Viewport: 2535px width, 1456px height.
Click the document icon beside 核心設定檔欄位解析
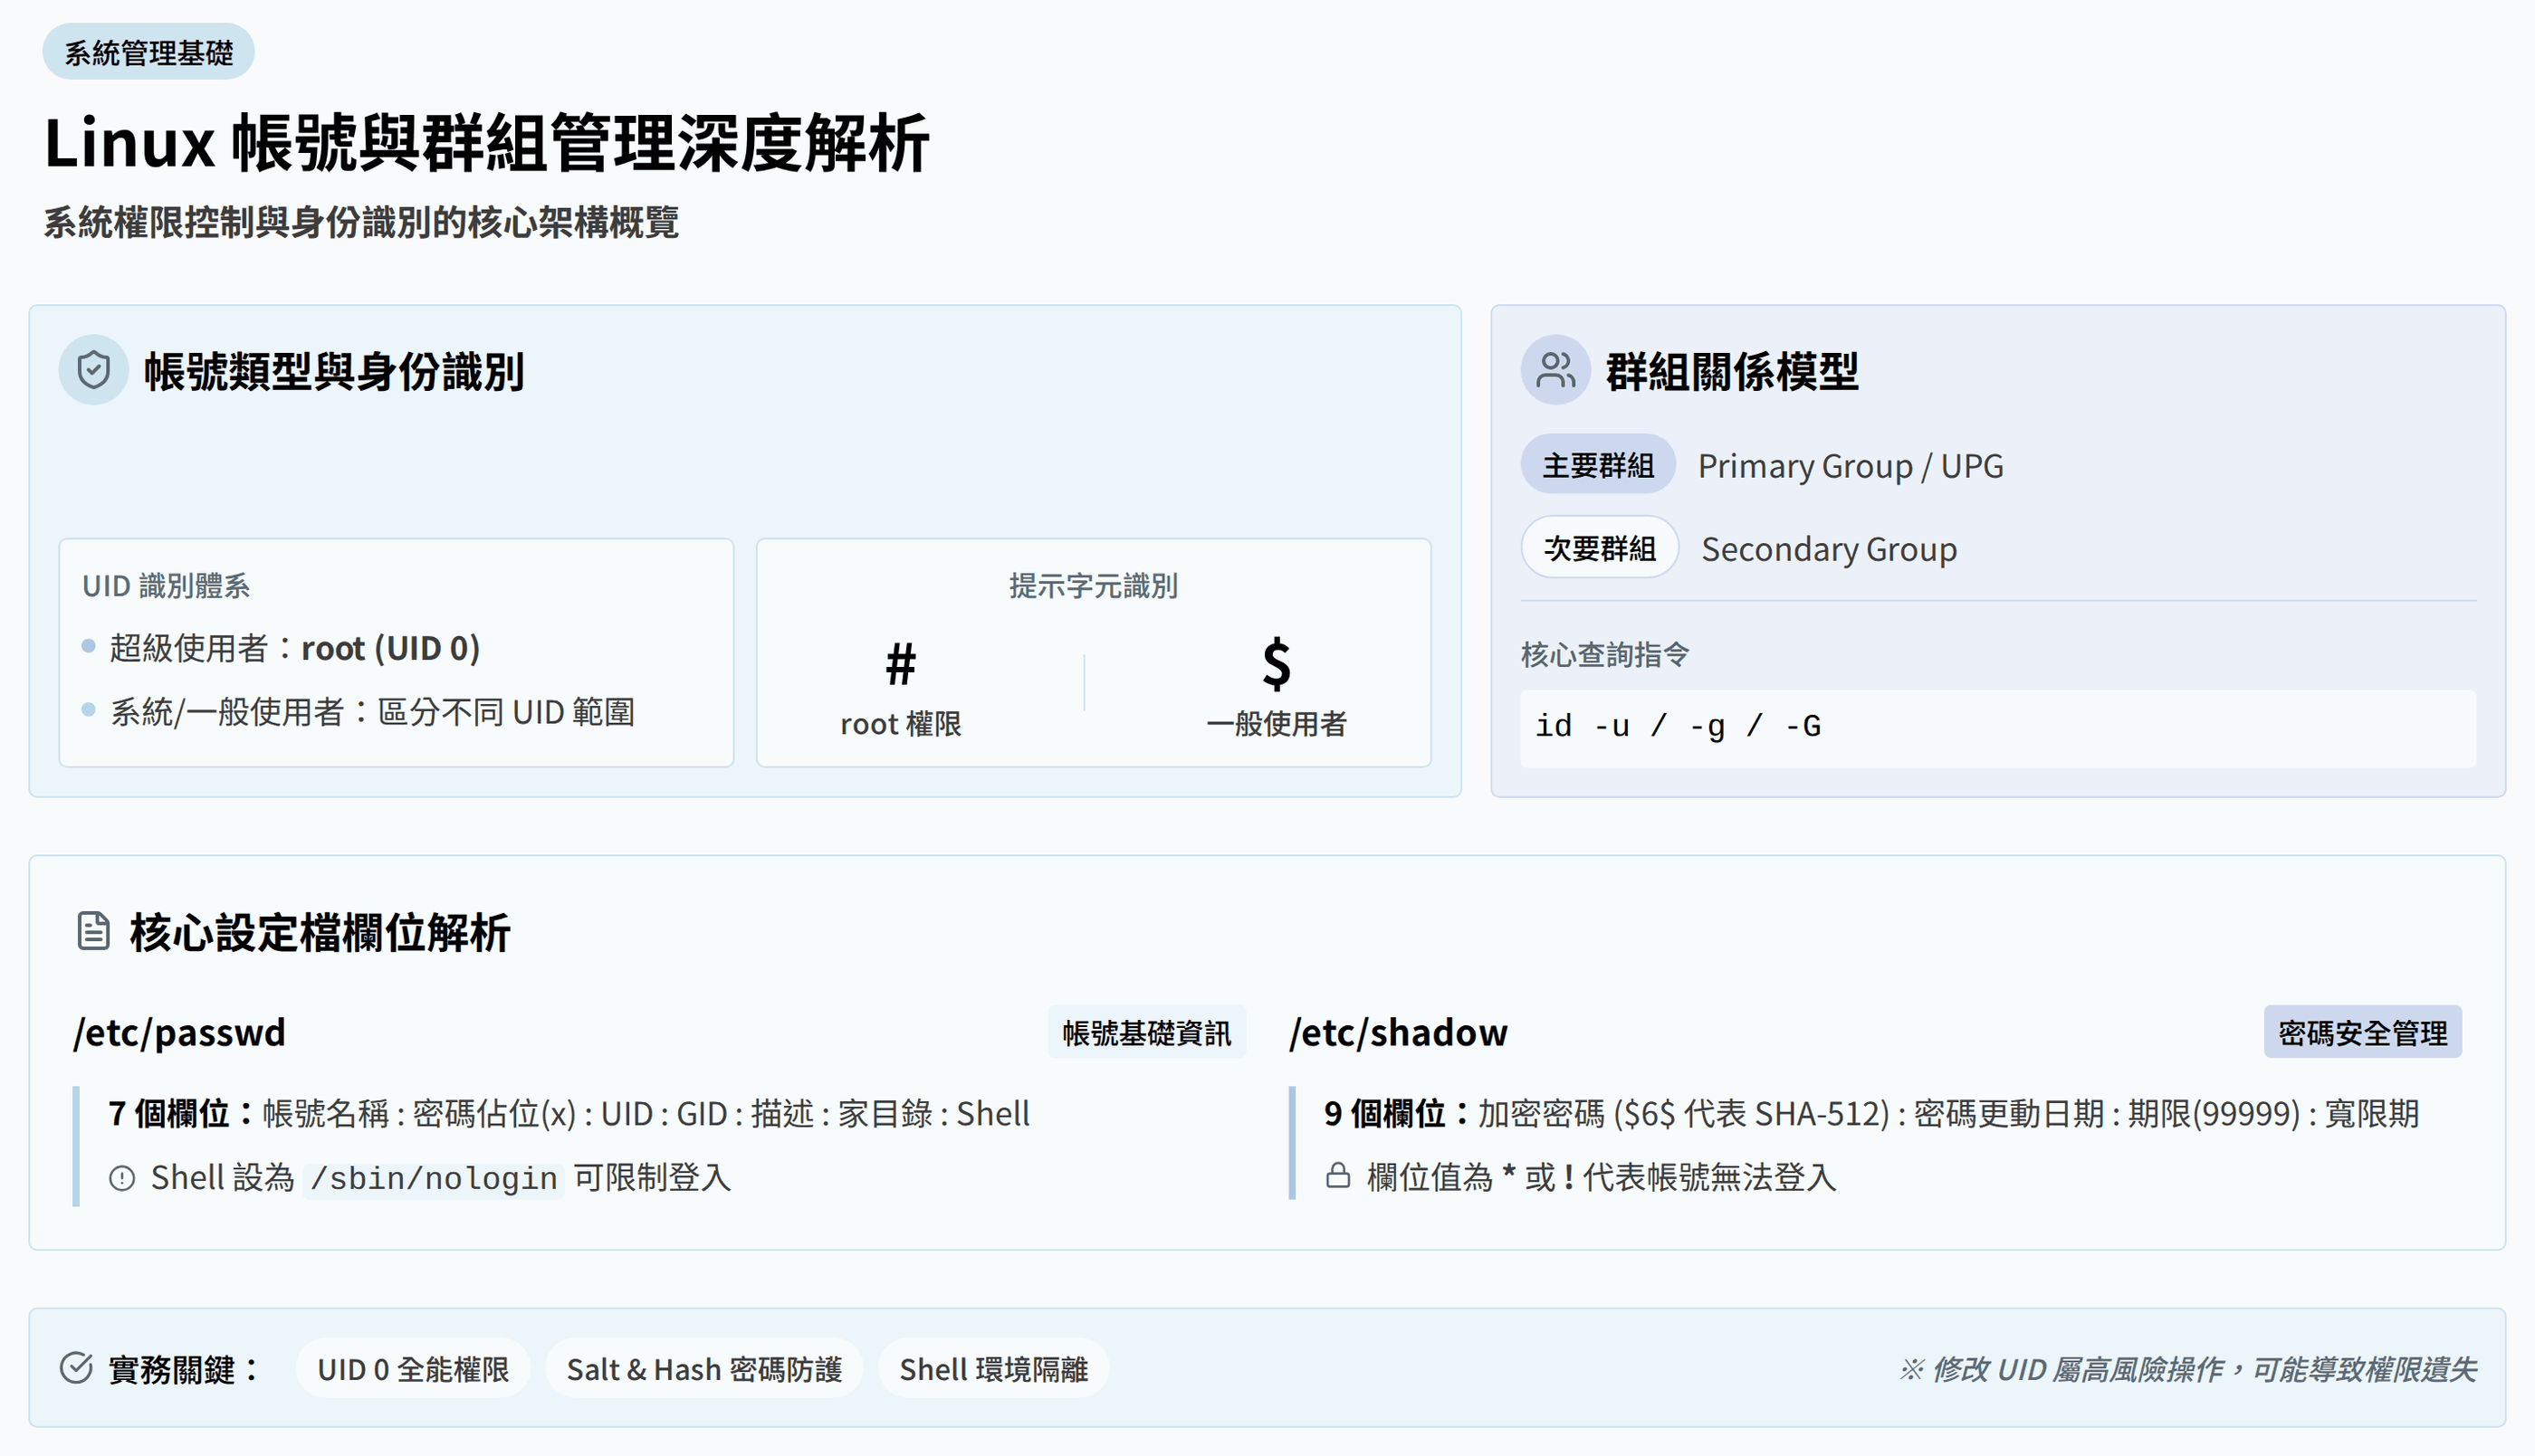(x=94, y=930)
